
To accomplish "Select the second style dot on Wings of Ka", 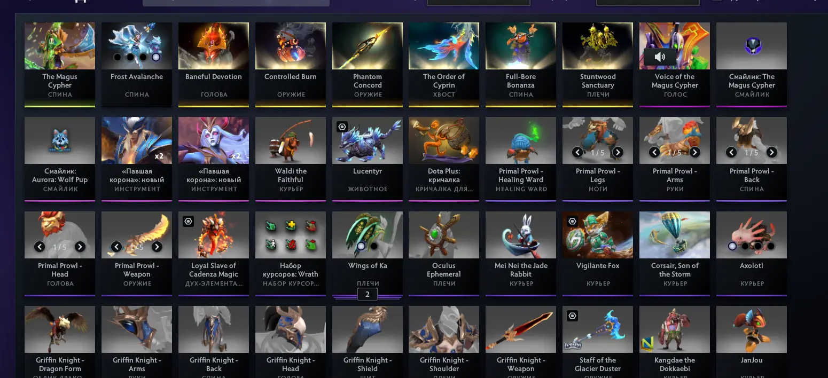I will pyautogui.click(x=374, y=246).
